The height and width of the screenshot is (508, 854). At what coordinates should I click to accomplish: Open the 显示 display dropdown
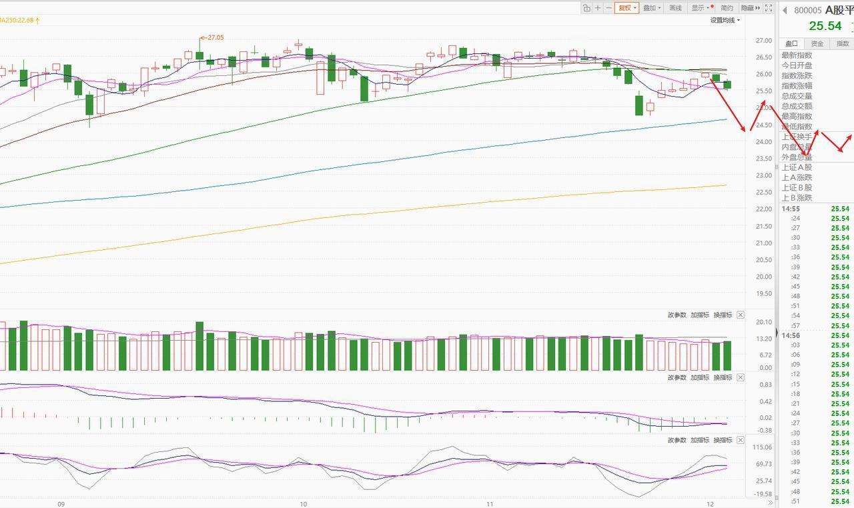tap(702, 8)
